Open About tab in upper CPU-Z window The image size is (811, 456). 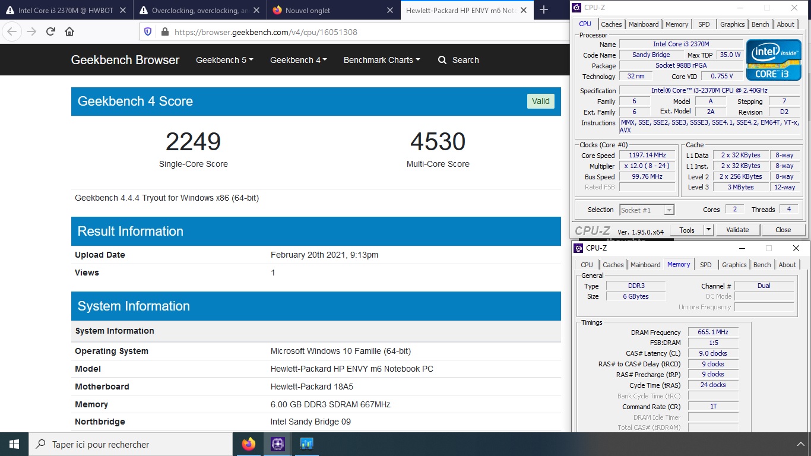785,24
